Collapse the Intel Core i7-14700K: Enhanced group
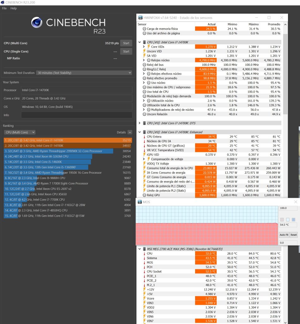Viewport: 300px width, 324px height. (140, 132)
